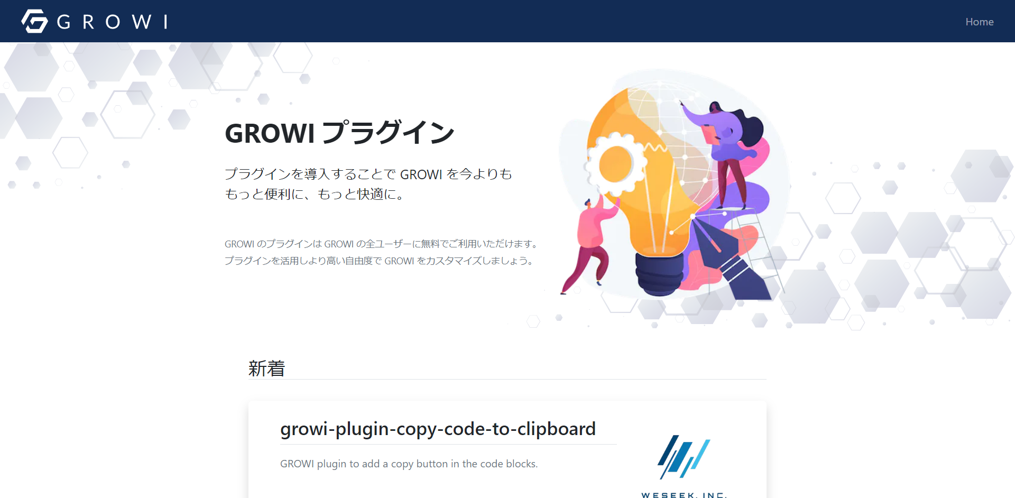Click the GROWI hexagonal logo icon
Image resolution: width=1015 pixels, height=498 pixels.
pos(34,21)
